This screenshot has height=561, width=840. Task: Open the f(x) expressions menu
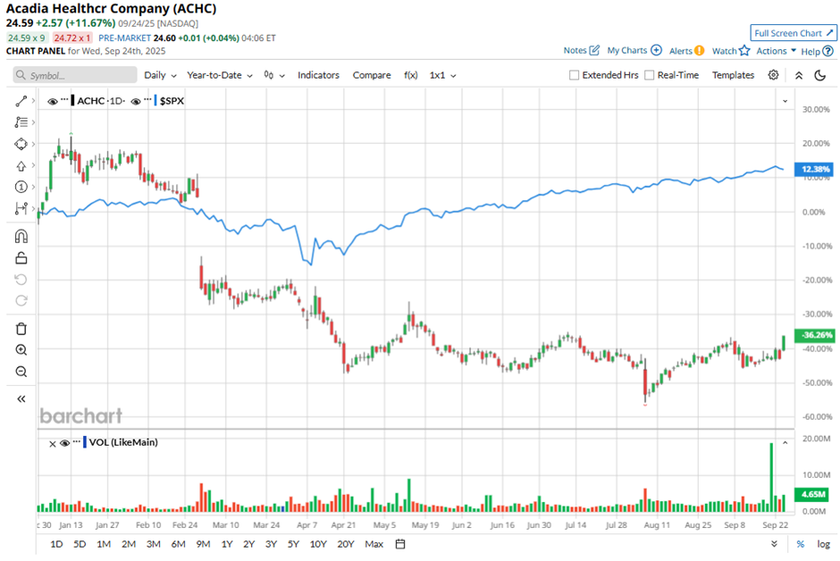(x=411, y=75)
